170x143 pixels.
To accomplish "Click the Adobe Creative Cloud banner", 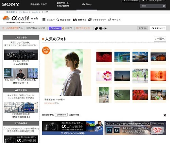I will point(135,128).
